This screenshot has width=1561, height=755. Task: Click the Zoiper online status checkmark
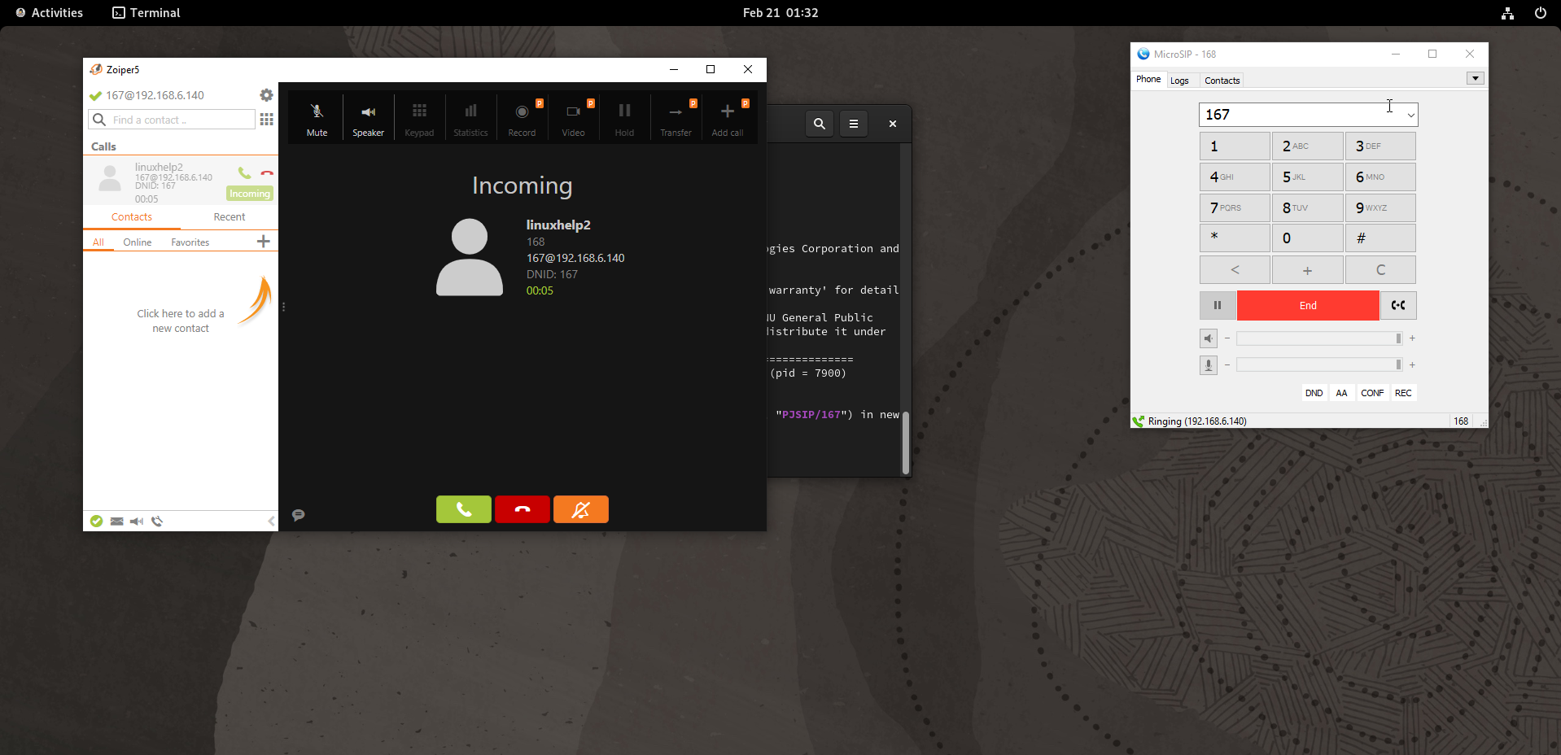(x=97, y=522)
